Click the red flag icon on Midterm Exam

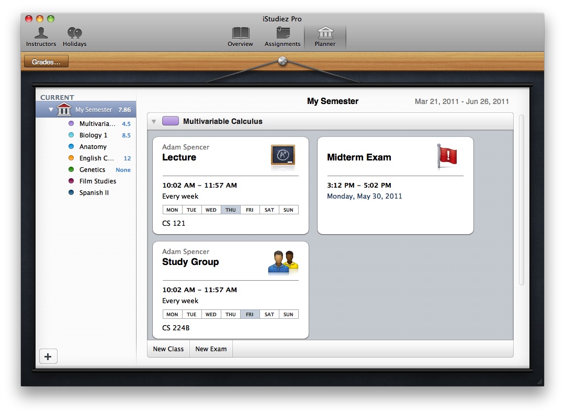(x=446, y=156)
